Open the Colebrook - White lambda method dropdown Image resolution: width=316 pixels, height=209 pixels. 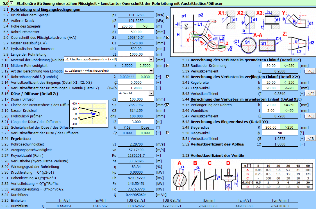(151, 71)
